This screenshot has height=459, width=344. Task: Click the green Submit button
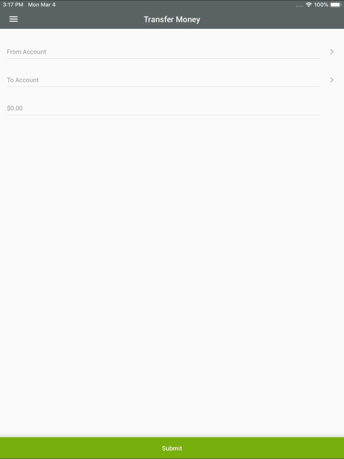[172, 448]
